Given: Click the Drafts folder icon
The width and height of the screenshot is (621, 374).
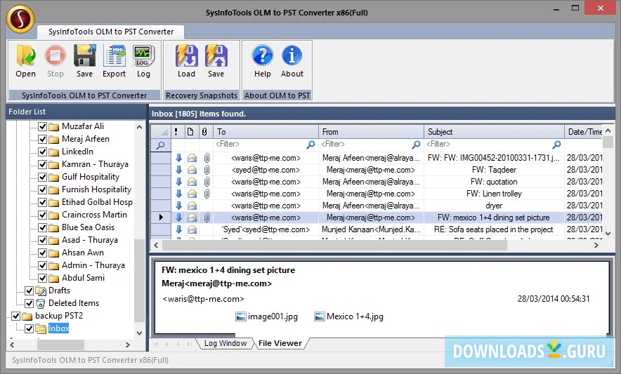Looking at the screenshot, I should click(41, 291).
